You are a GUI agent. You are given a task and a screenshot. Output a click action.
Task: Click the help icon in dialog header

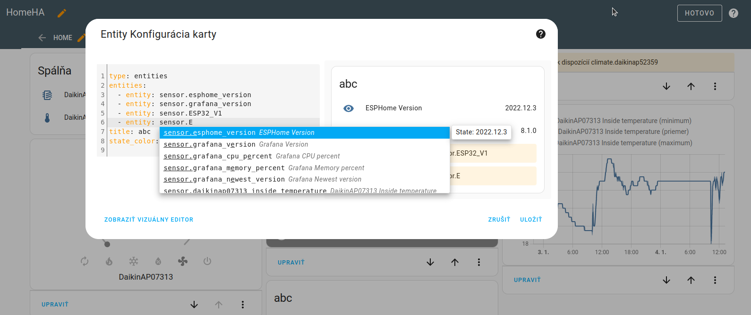pos(541,34)
